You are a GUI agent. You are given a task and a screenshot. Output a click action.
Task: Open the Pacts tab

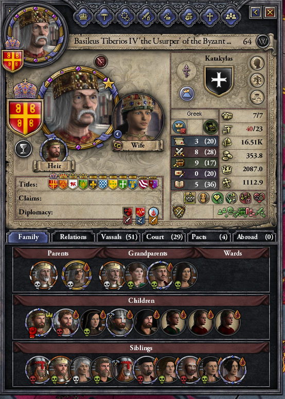coord(209,237)
